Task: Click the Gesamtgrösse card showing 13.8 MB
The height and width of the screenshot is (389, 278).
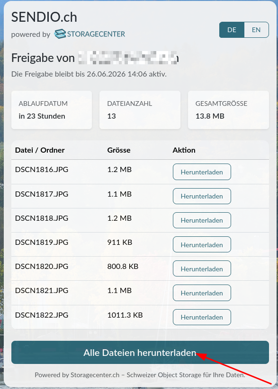Action: (228, 110)
